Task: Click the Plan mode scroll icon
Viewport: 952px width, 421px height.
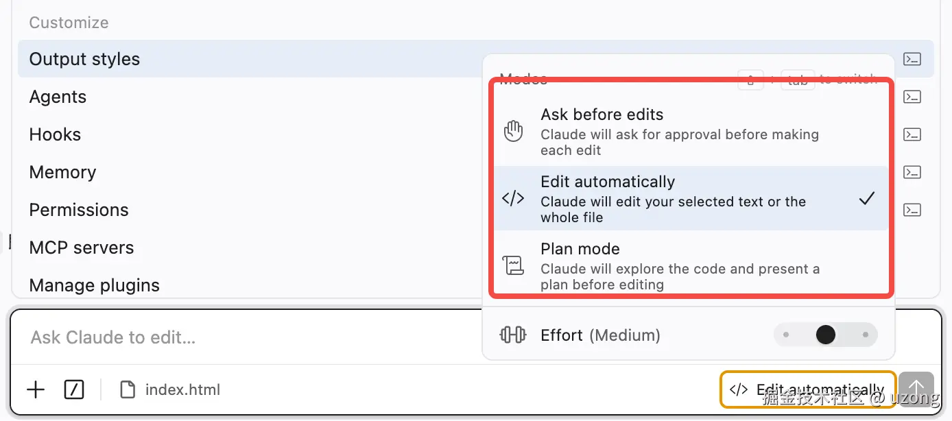Action: [513, 265]
